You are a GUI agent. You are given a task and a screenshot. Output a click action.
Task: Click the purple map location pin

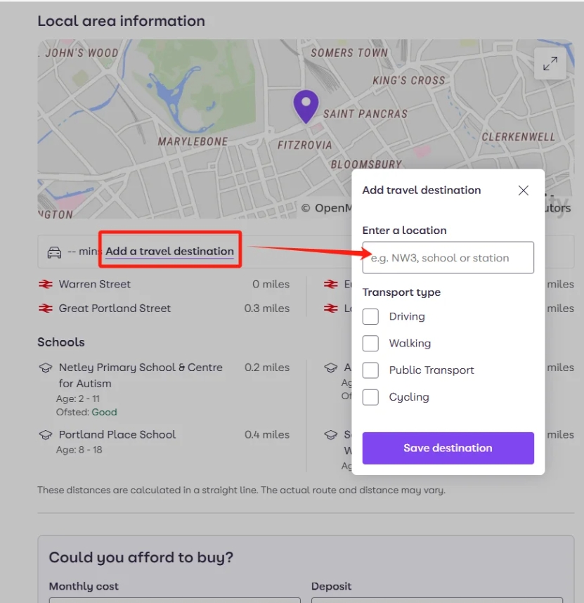[306, 107]
